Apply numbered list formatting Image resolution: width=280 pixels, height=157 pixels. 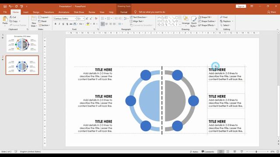(108, 18)
